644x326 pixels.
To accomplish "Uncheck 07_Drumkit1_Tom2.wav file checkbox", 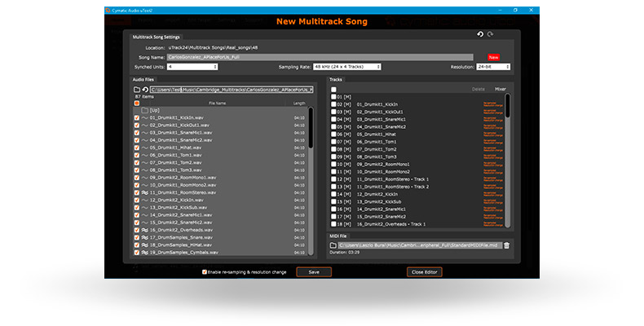I will coord(137,162).
